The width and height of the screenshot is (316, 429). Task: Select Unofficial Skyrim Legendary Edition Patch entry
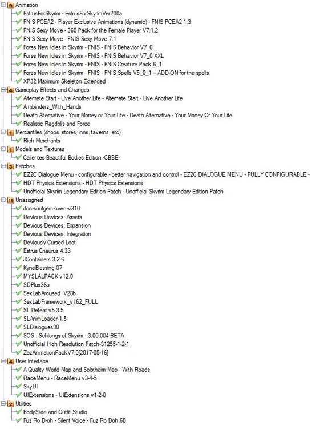point(123,192)
